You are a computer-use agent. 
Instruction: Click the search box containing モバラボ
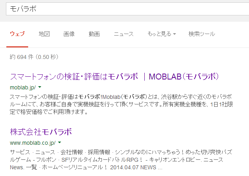pyautogui.click(x=128, y=9)
